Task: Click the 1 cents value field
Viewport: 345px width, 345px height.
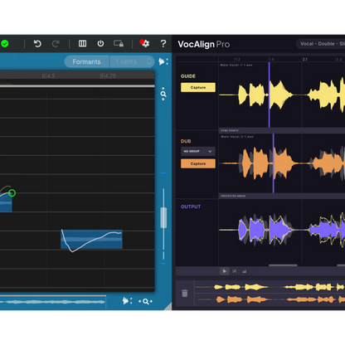Action: pyautogui.click(x=127, y=61)
